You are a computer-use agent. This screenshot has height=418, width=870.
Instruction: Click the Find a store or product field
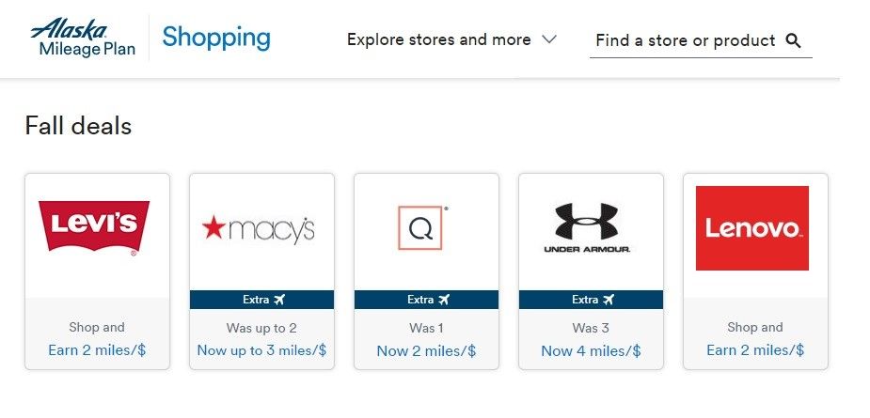685,40
